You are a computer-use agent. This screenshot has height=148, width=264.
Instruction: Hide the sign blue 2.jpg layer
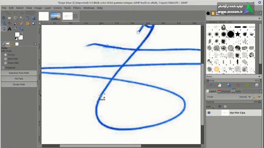pyautogui.click(x=209, y=113)
